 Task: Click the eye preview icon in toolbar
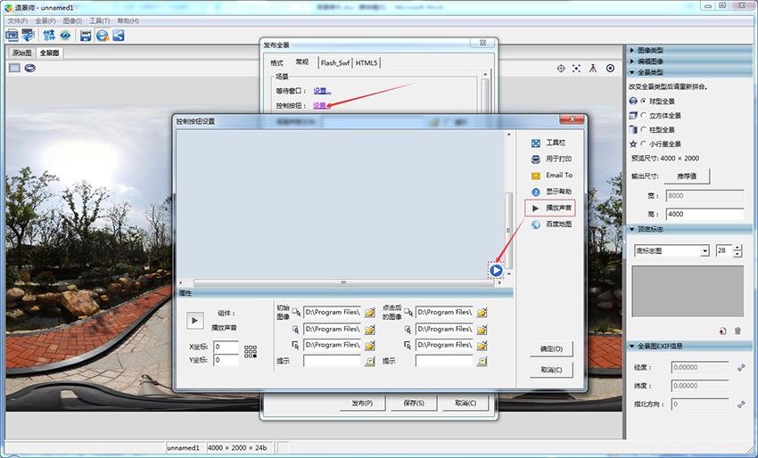pos(65,36)
